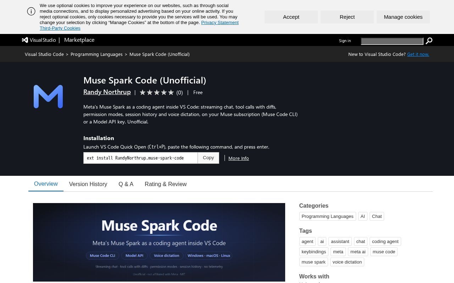Go to Visual Studio Code breadcrumb

[44, 54]
